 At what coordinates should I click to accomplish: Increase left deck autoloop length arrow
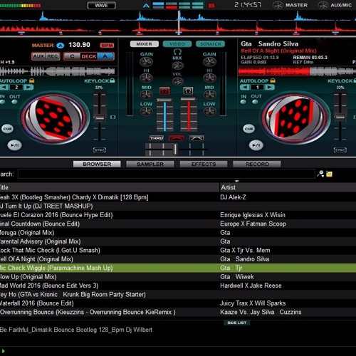coord(28,87)
